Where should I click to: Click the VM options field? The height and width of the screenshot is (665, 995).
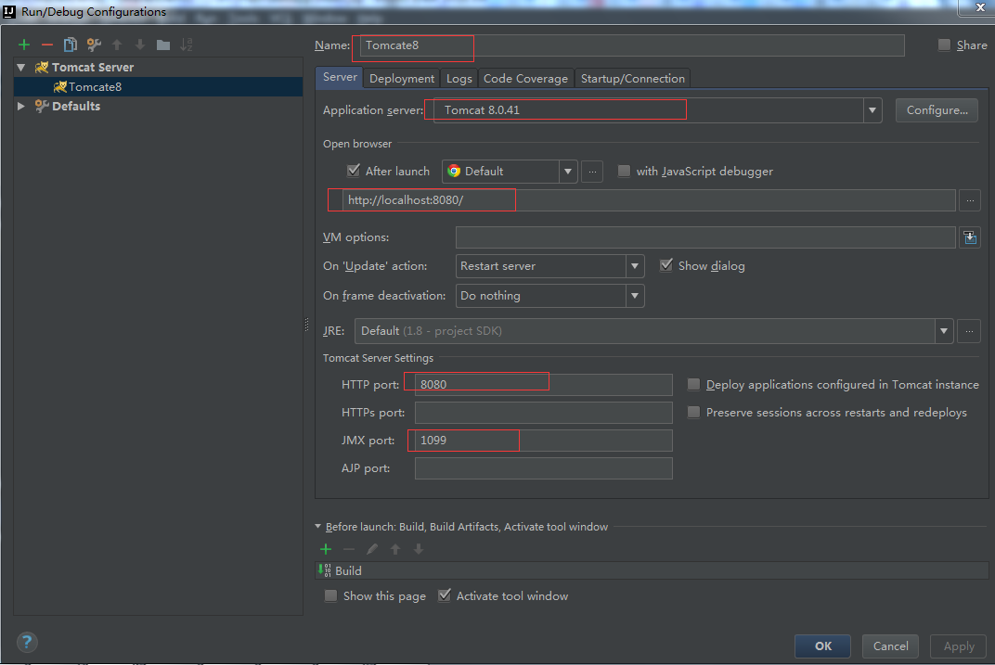705,237
